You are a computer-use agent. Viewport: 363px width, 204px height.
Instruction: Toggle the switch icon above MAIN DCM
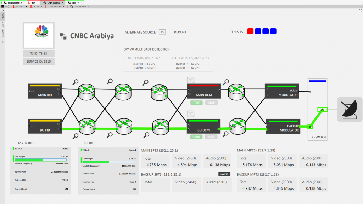point(190,80)
